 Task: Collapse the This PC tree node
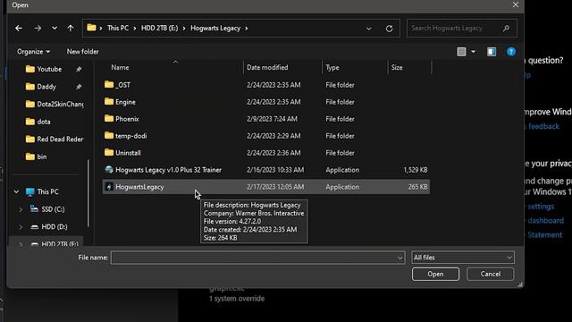(x=16, y=191)
